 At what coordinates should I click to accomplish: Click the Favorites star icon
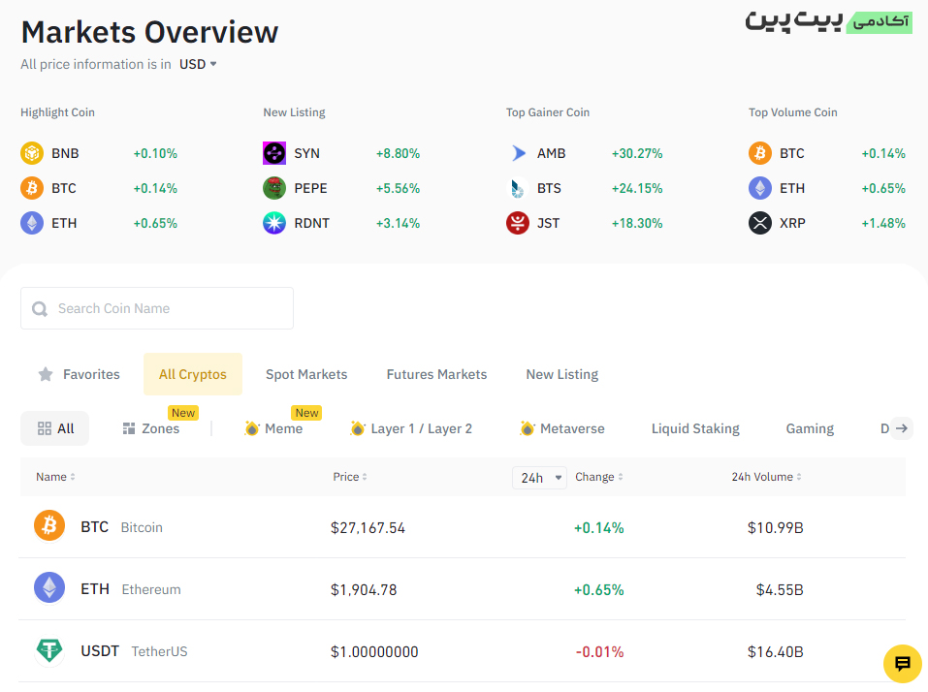[x=46, y=374]
